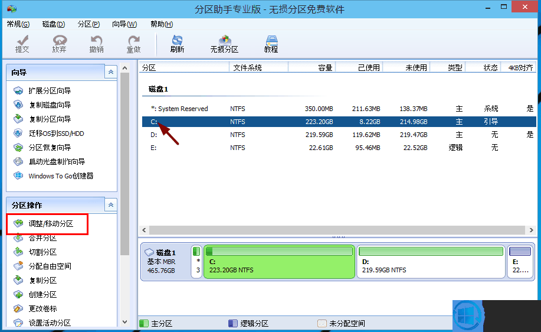The width and height of the screenshot is (541, 332).
Task: Open the 迁移OS到SSD/HDD wizard icon
Action: point(18,134)
